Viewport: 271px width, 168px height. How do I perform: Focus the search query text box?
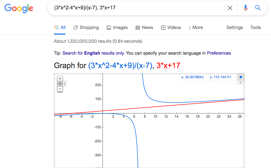point(137,8)
